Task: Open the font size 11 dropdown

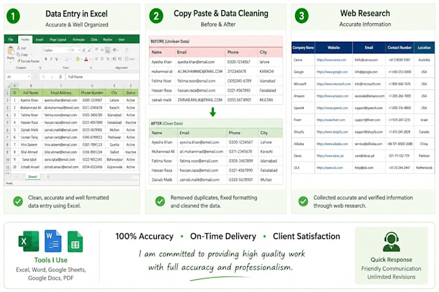Action: click(79, 50)
